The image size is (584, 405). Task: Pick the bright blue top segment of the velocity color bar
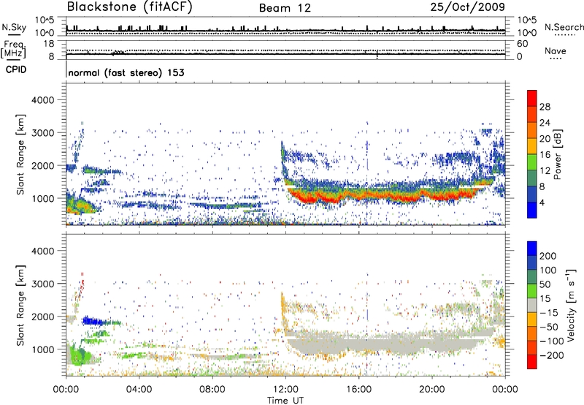532,249
